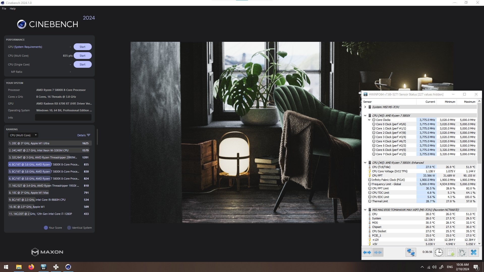
Task: Select the Intel Xeon W-3265M ranking row
Action: tap(49, 150)
